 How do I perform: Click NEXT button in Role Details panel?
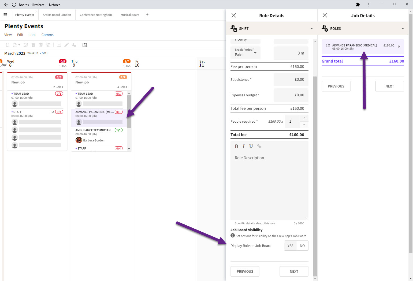294,271
